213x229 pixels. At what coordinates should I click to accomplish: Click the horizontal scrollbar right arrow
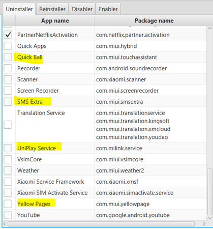[204, 224]
